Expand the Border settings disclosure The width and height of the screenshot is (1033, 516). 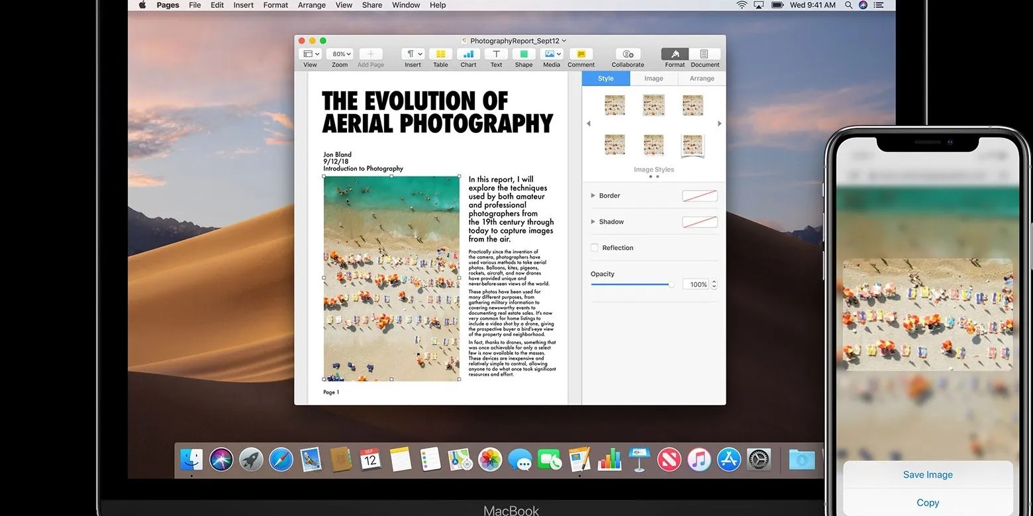click(x=593, y=195)
